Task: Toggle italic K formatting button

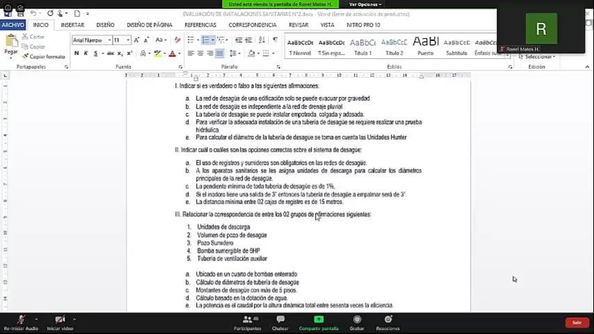Action: tap(86, 53)
